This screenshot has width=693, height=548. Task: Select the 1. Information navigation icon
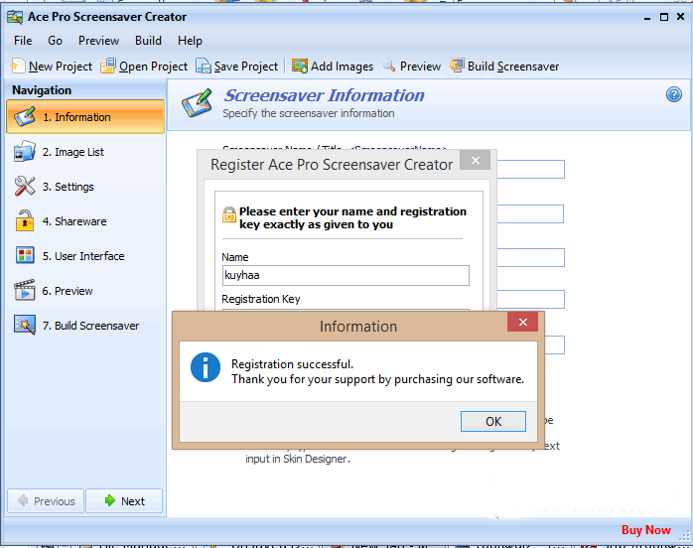pyautogui.click(x=25, y=117)
